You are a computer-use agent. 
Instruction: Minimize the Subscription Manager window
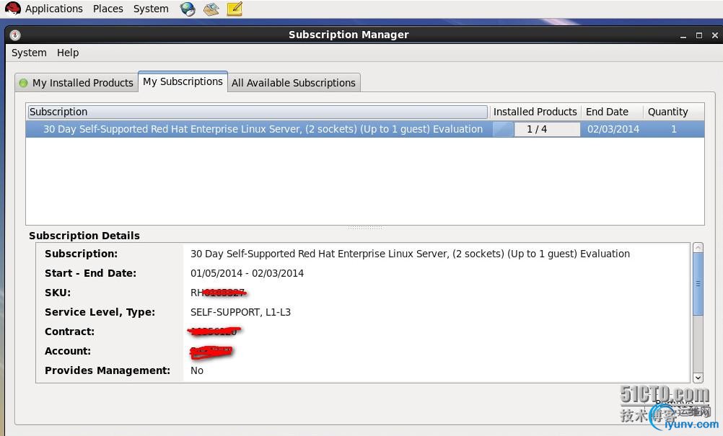pos(683,35)
